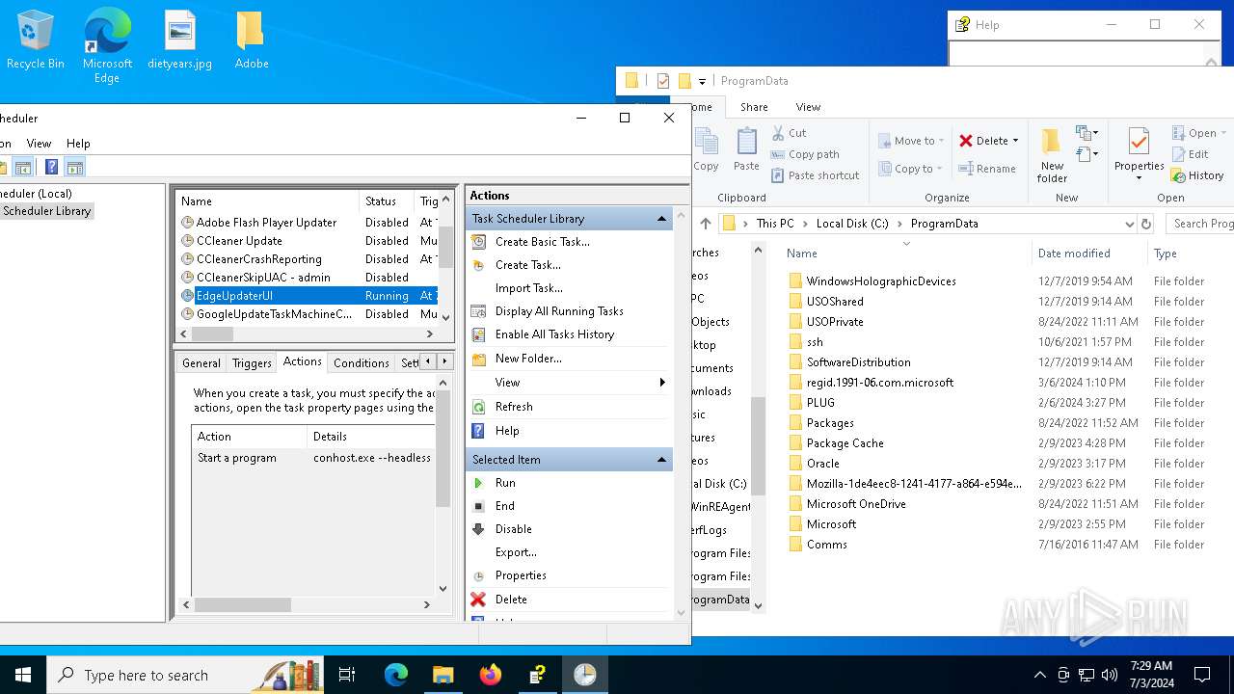Open Recycle Bin desktop icon
The width and height of the screenshot is (1234, 694).
point(36,40)
